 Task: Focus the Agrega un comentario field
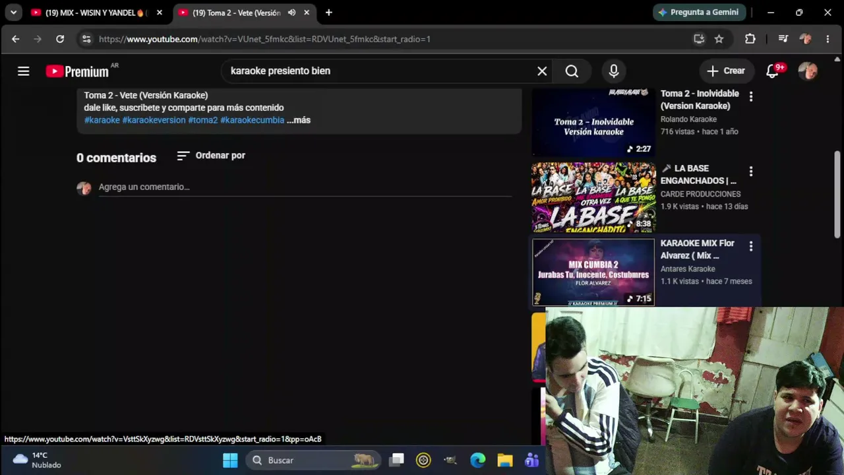pos(305,187)
